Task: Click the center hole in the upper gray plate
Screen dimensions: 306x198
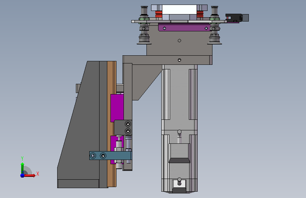Action: pos(179,41)
